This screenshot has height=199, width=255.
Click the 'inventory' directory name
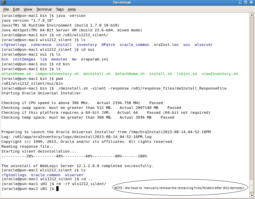pos(87,45)
